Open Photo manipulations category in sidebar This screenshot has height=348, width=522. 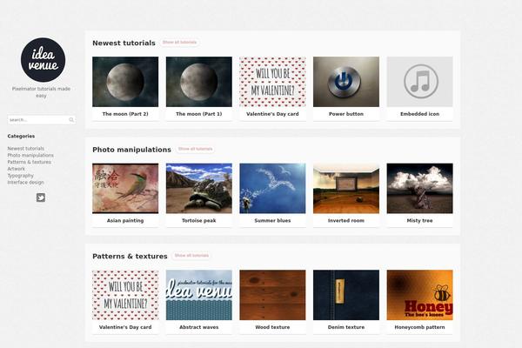(30, 155)
